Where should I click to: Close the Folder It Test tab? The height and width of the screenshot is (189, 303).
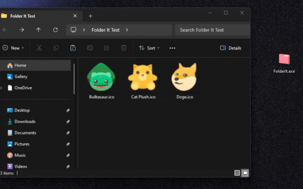(75, 16)
